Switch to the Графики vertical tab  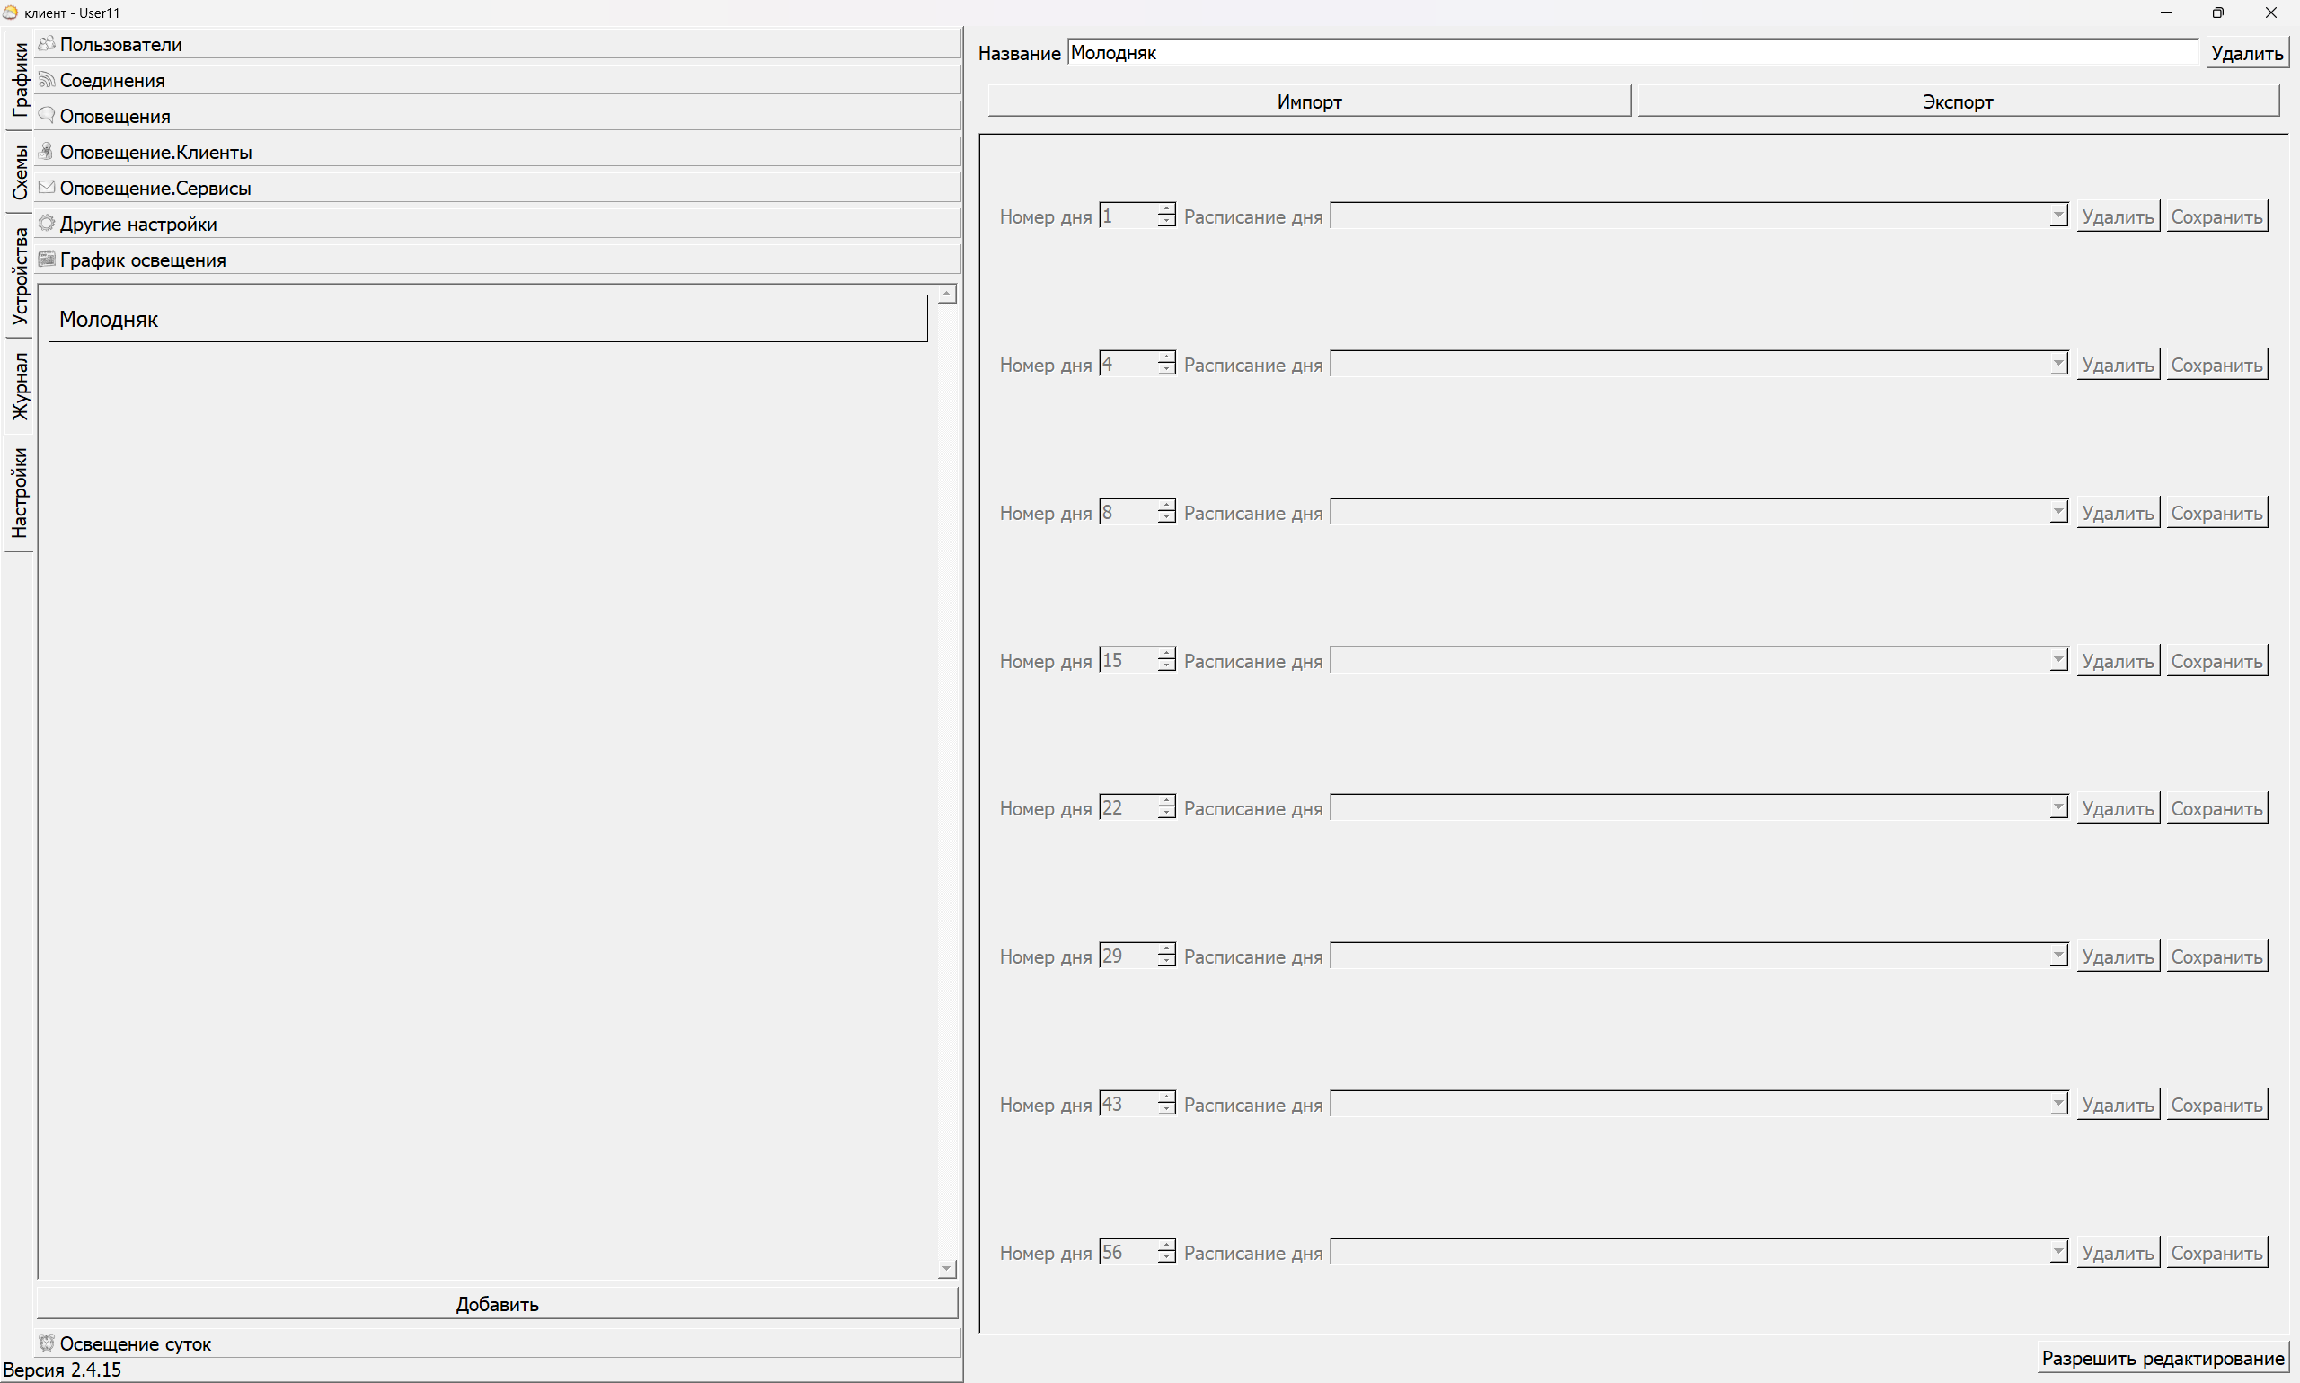click(x=20, y=79)
